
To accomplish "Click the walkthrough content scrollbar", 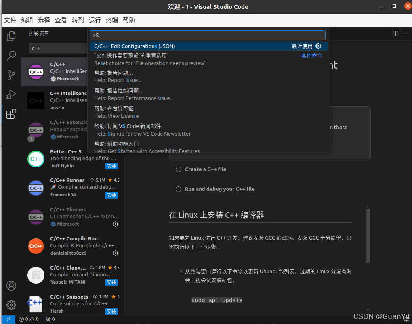I will coord(368,236).
